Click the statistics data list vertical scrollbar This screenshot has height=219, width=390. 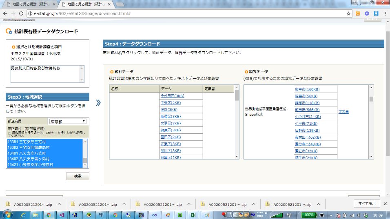[237, 122]
